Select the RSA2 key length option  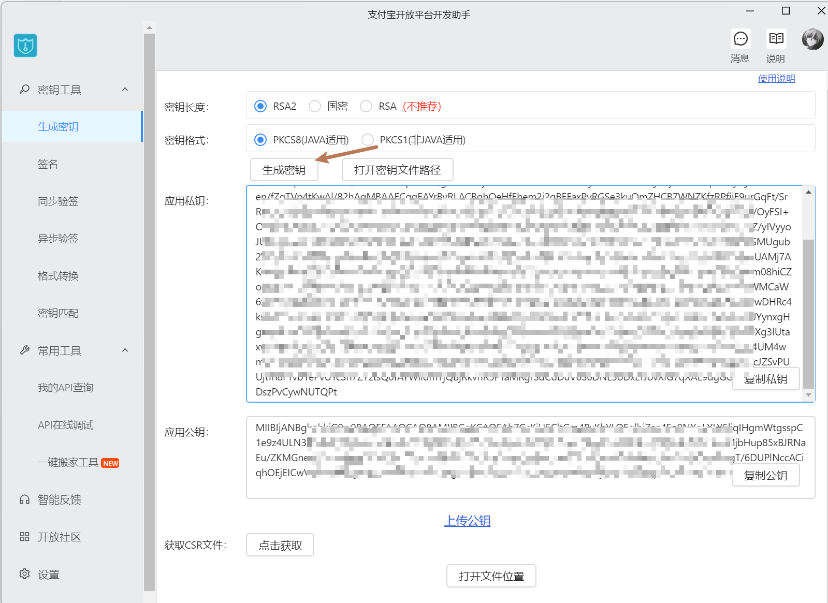tap(260, 106)
